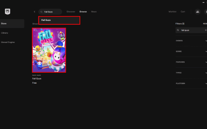Click the Fall Guys game title text
The width and height of the screenshot is (207, 129).
click(37, 79)
